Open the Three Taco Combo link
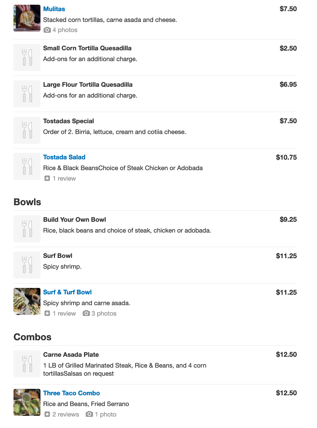The height and width of the screenshot is (428, 317). click(71, 393)
